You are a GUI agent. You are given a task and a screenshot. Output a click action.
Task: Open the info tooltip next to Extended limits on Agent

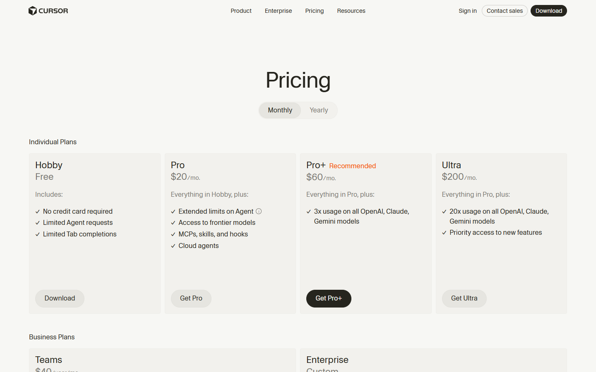[259, 211]
